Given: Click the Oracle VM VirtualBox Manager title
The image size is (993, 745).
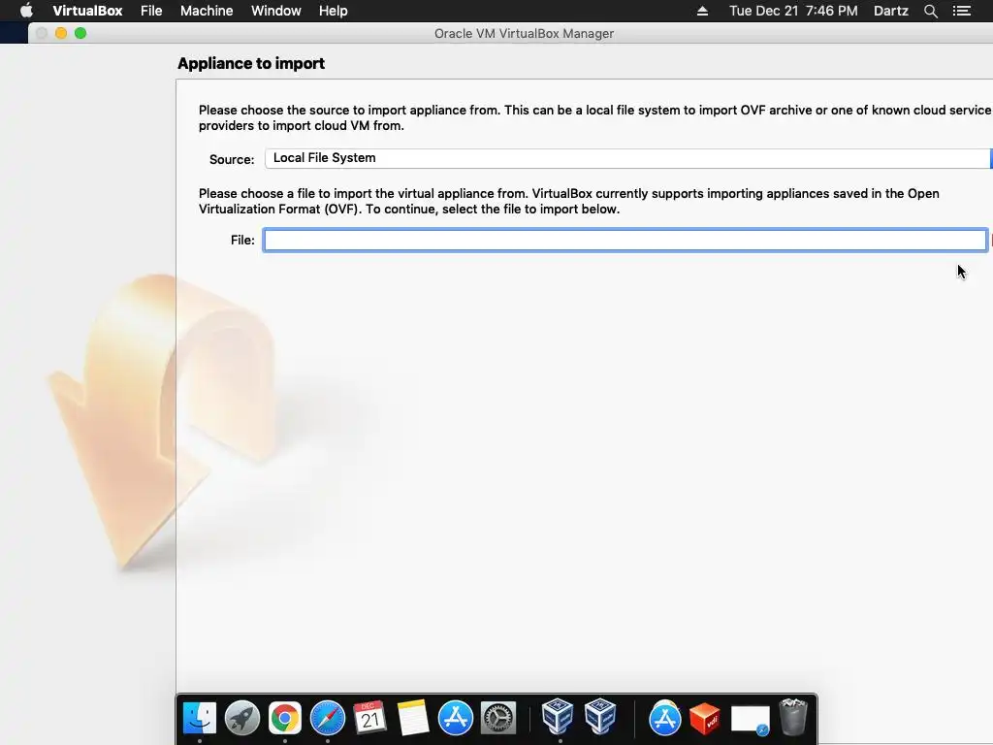Looking at the screenshot, I should [524, 34].
